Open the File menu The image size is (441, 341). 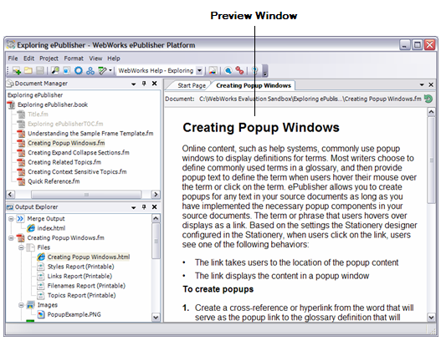[13, 59]
